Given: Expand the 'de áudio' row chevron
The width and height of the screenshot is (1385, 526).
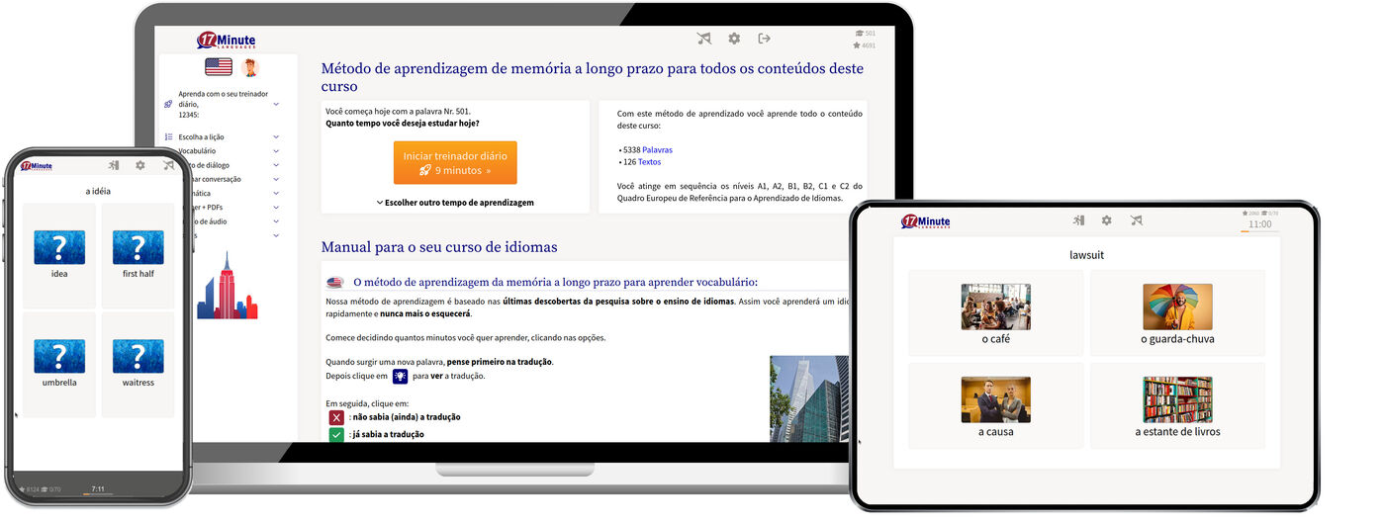Looking at the screenshot, I should point(276,221).
